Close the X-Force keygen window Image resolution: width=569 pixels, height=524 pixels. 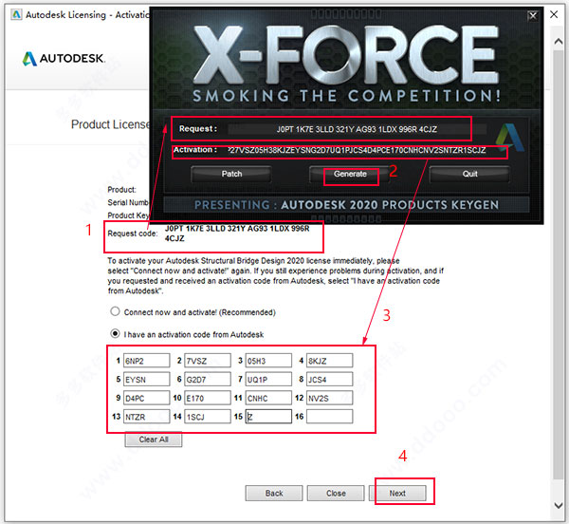click(532, 16)
